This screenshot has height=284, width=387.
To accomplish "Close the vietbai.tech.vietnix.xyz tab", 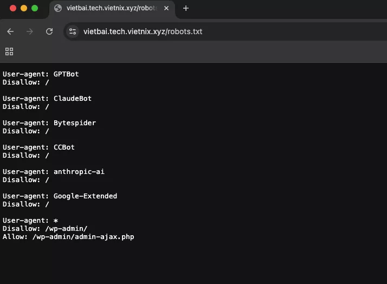I will [x=166, y=8].
